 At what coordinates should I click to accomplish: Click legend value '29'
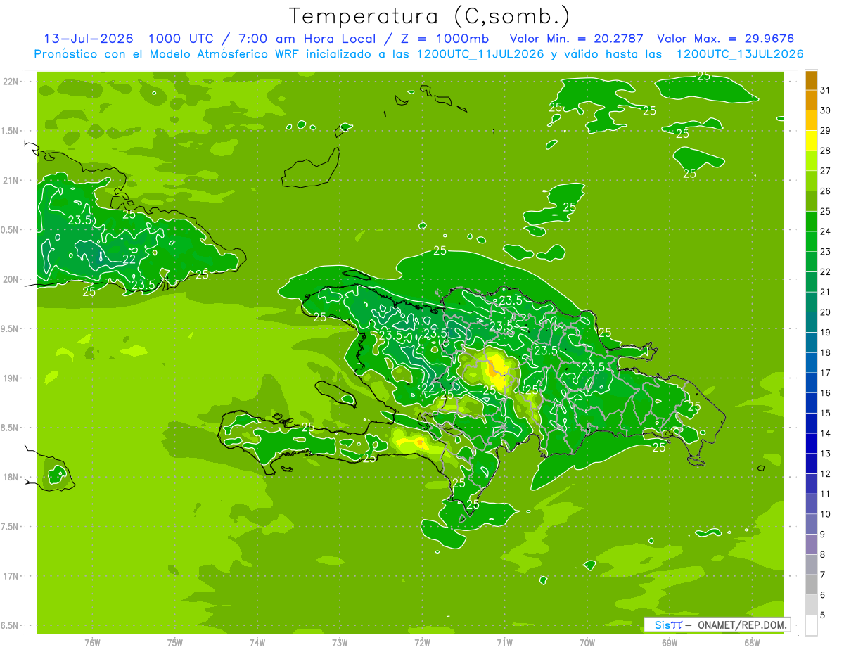coord(826,130)
